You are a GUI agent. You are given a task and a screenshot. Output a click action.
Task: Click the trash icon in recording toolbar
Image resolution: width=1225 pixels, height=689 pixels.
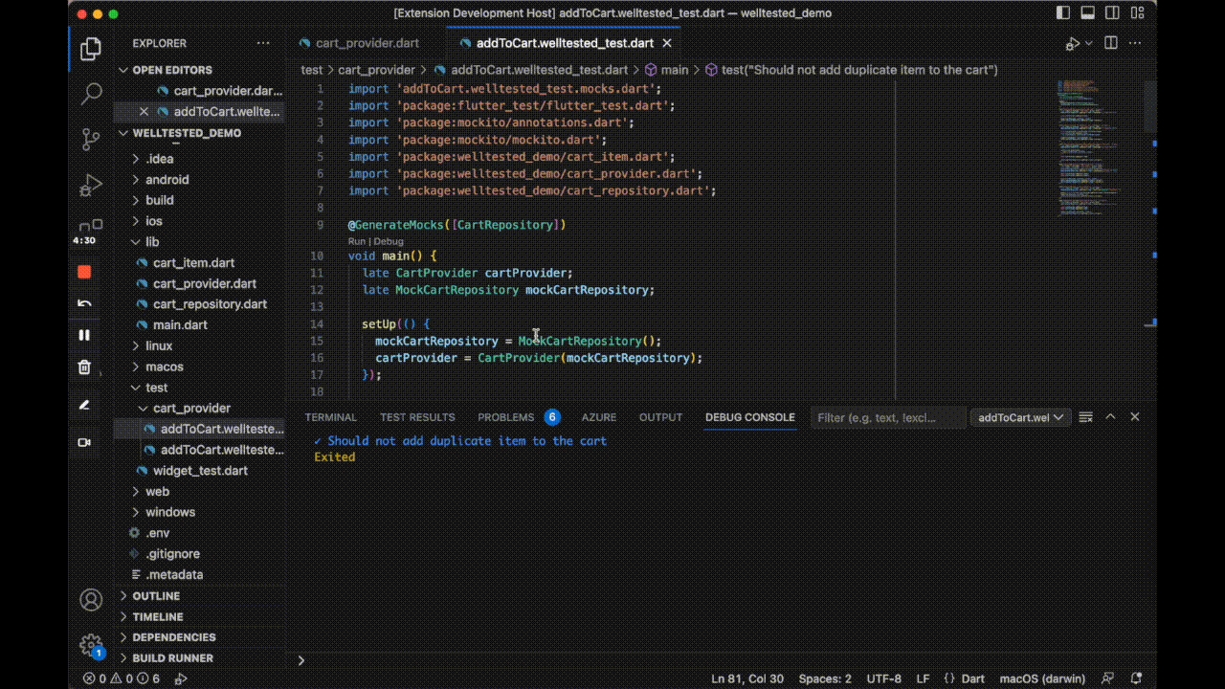[84, 367]
